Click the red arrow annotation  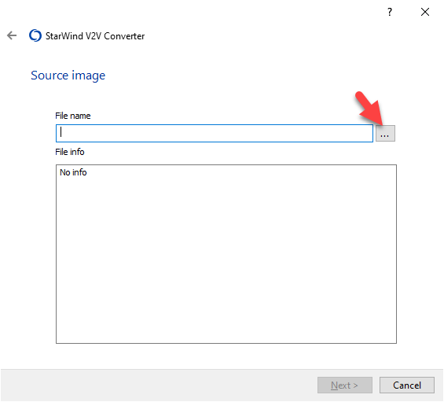point(369,109)
